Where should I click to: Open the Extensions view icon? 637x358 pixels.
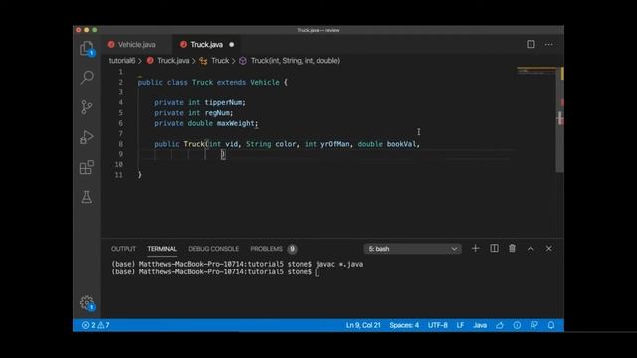(x=87, y=167)
